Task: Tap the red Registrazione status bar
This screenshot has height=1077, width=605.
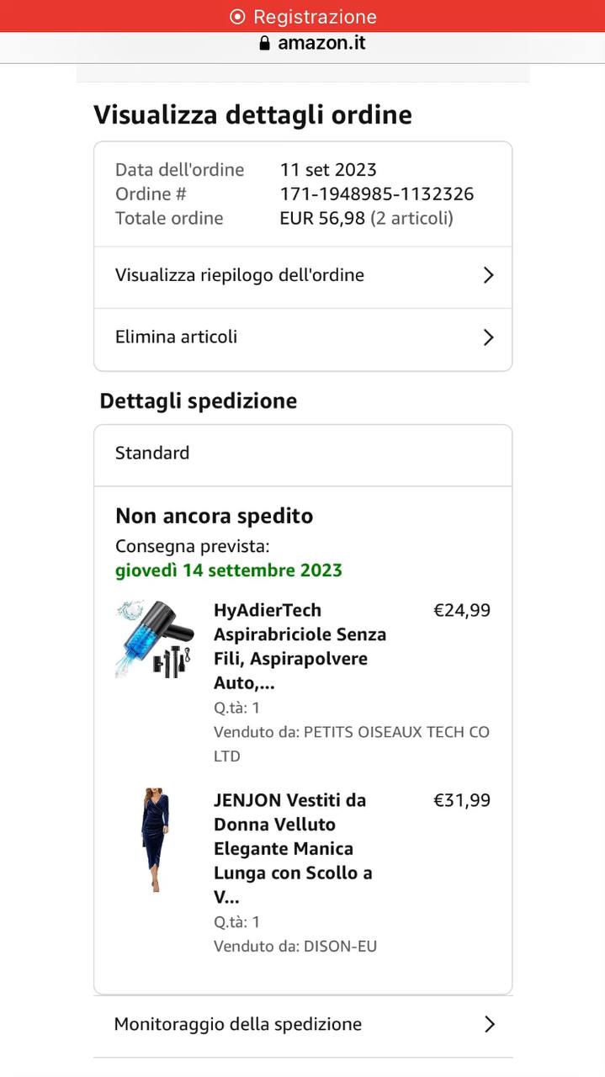Action: click(303, 16)
